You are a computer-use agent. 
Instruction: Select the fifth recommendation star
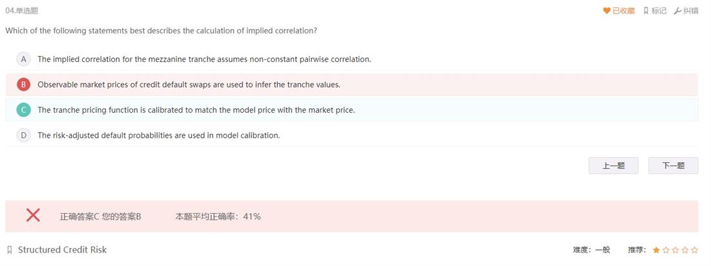tap(694, 250)
